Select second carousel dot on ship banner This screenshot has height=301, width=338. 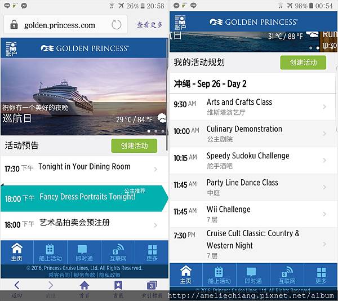pos(156,131)
